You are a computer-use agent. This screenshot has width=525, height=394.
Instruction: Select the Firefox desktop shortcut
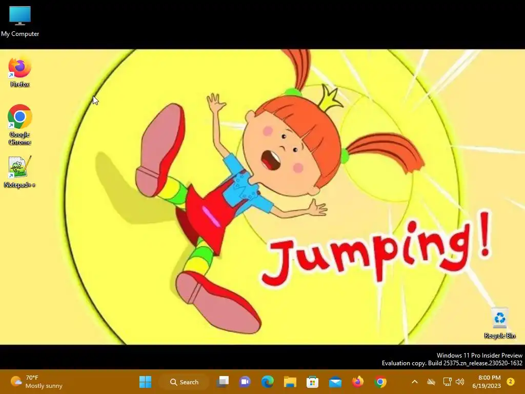20,72
